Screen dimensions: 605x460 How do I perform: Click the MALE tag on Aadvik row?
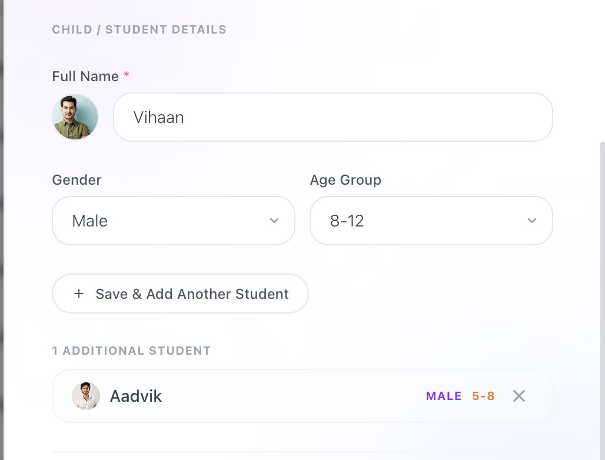pyautogui.click(x=444, y=396)
